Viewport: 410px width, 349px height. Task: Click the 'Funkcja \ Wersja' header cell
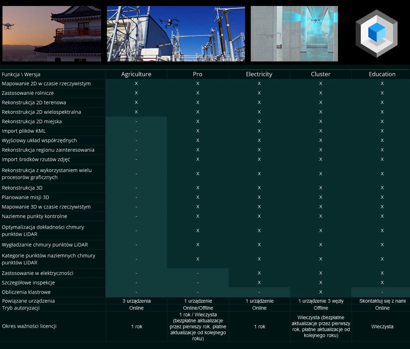(x=21, y=74)
